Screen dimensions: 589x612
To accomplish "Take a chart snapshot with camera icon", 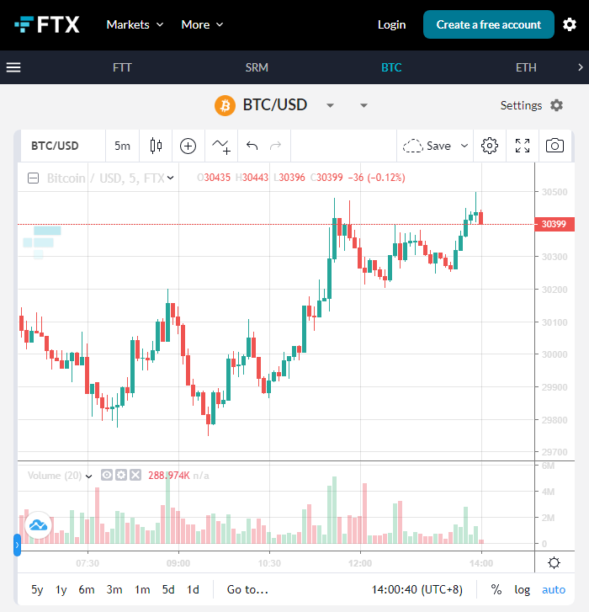I will (x=555, y=146).
